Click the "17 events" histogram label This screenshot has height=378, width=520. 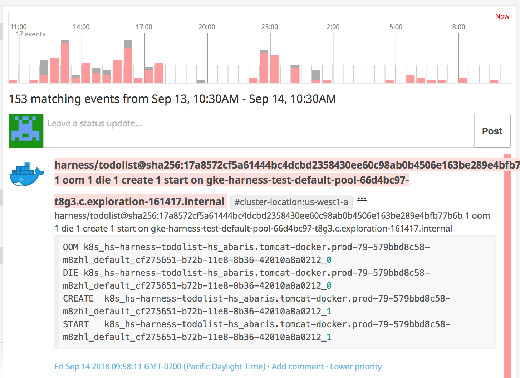(31, 34)
